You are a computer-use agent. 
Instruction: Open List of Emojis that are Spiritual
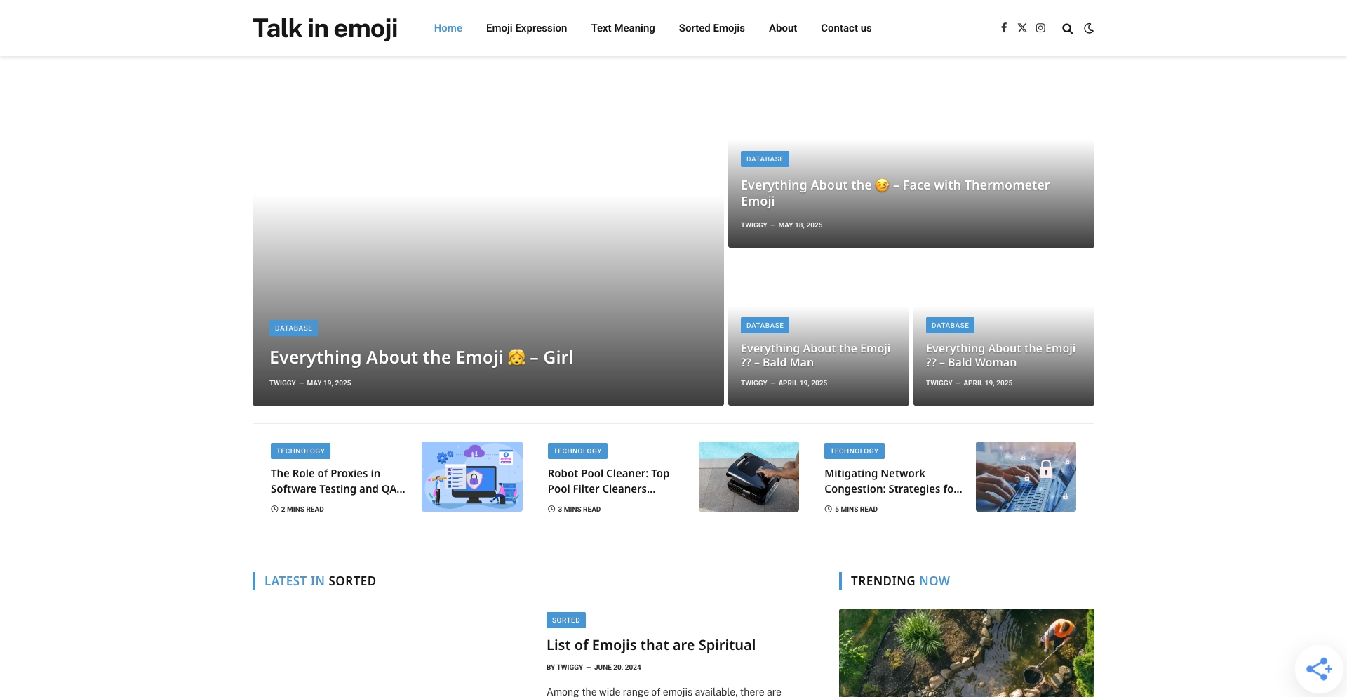(650, 644)
